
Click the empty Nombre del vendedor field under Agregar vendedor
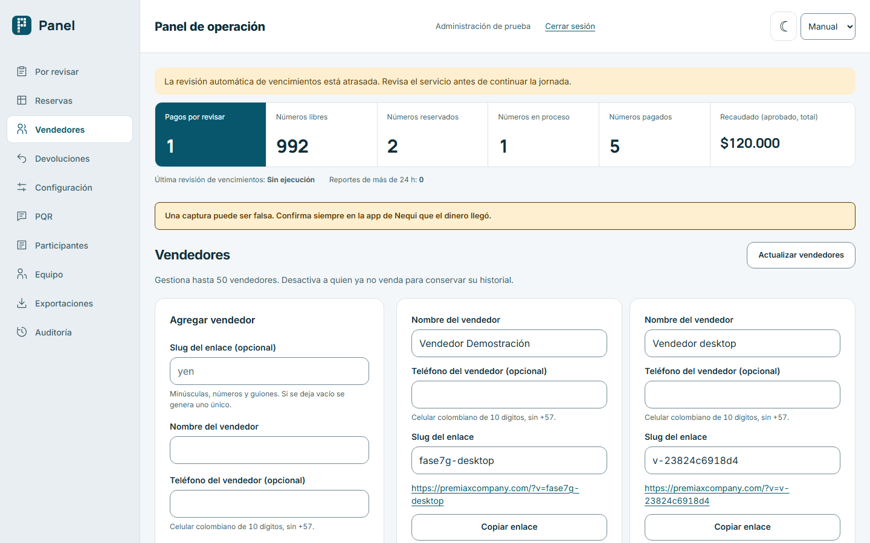(269, 450)
